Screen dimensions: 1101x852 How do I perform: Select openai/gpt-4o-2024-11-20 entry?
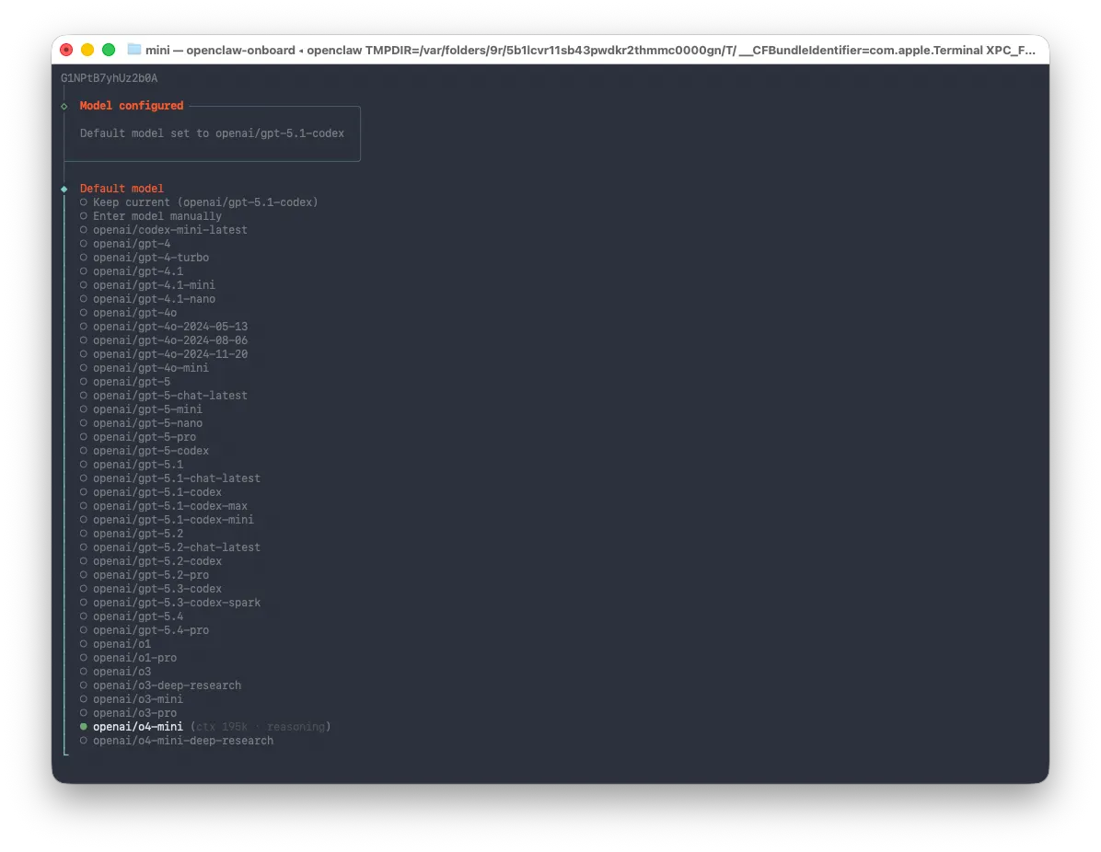point(163,353)
